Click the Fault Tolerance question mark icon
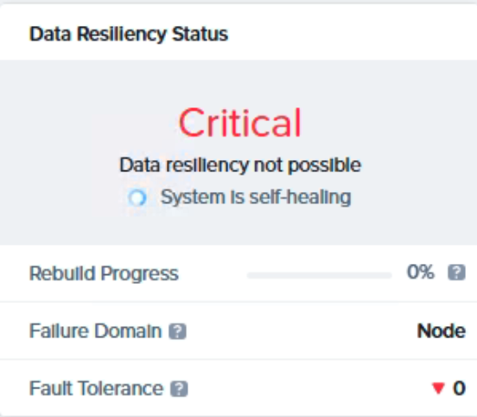477x417 pixels. (x=179, y=388)
